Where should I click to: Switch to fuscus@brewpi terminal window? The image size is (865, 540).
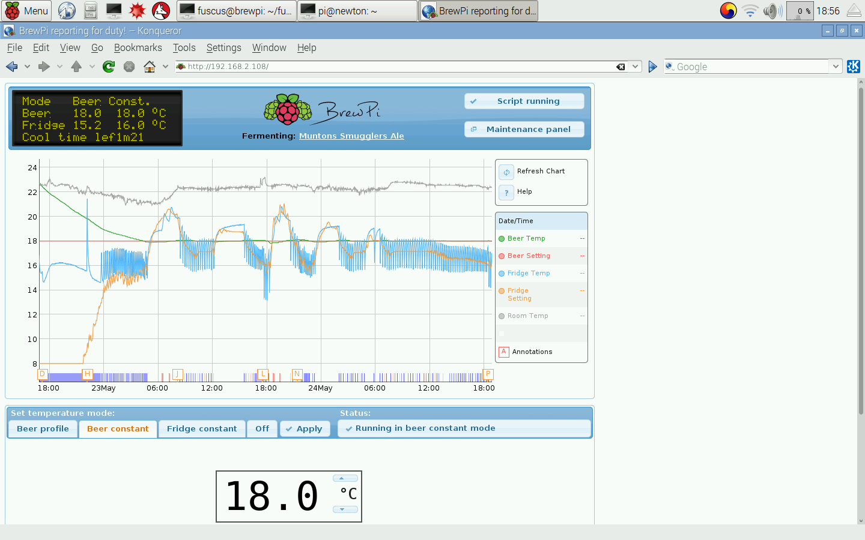(237, 11)
